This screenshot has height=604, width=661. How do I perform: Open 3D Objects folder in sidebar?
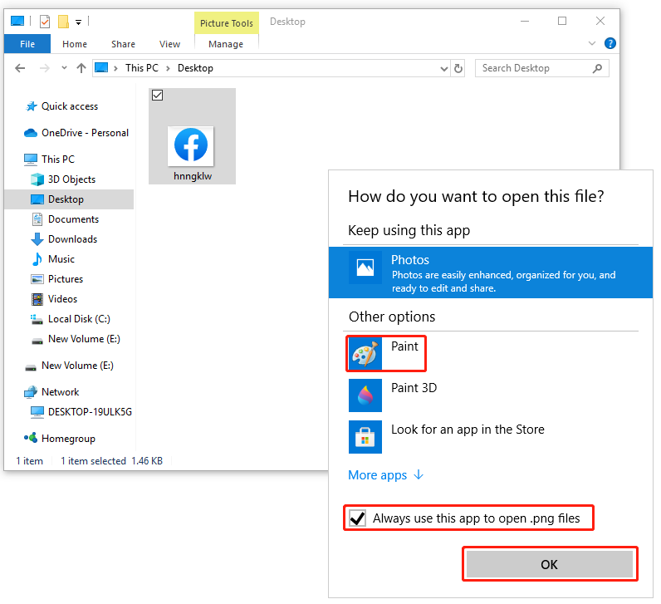(x=71, y=179)
